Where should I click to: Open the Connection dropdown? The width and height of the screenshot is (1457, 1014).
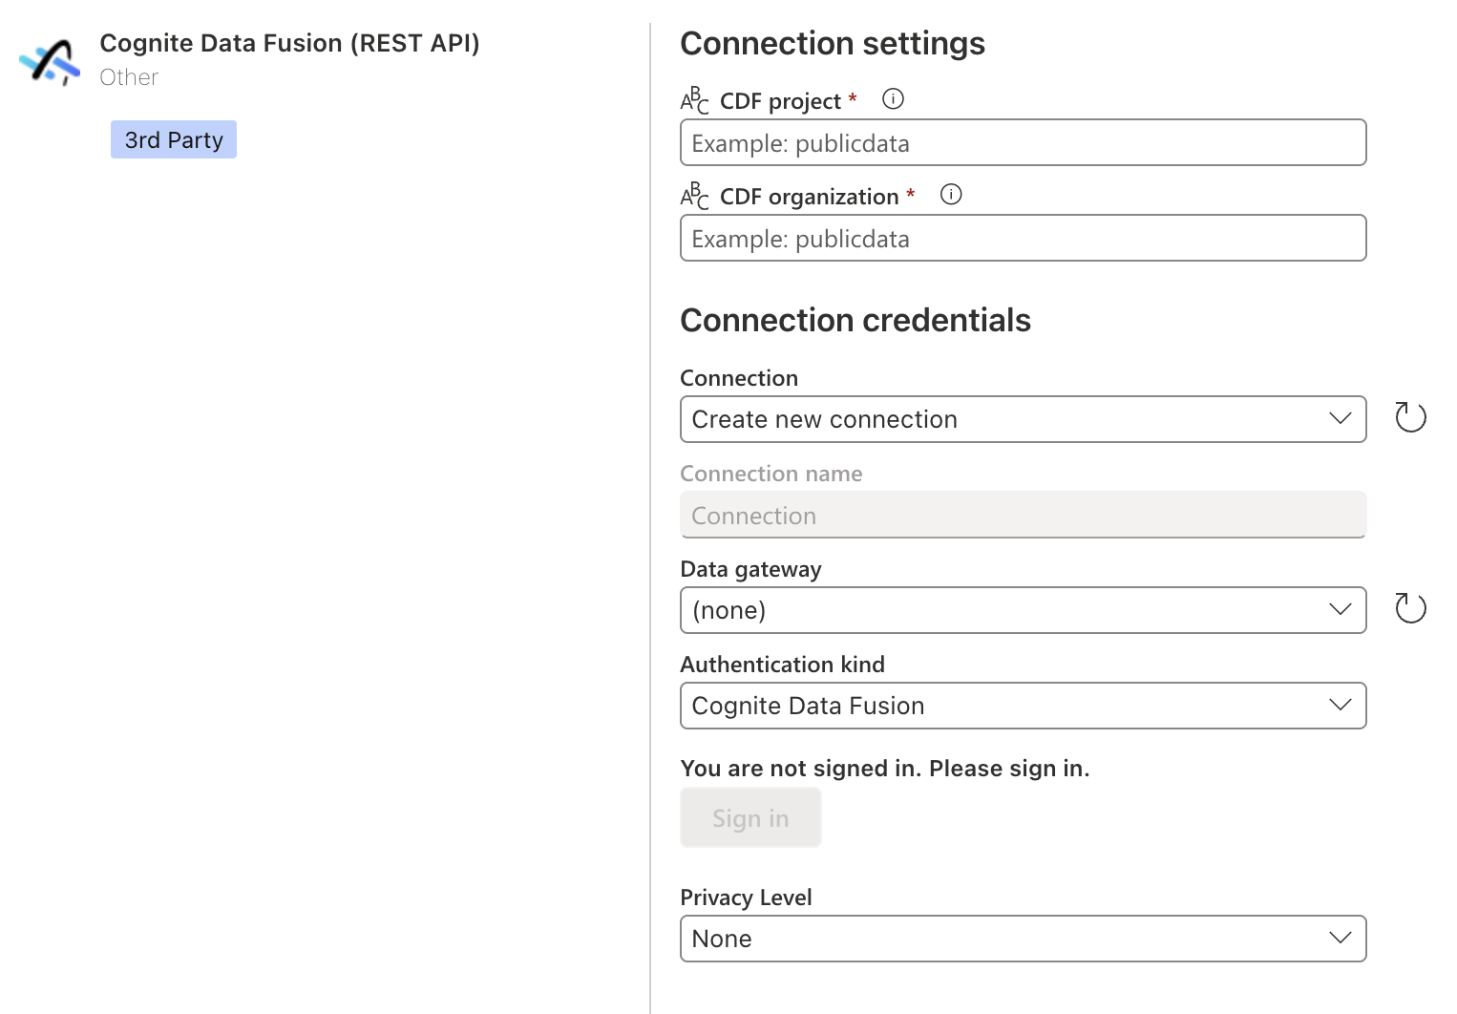[1023, 419]
